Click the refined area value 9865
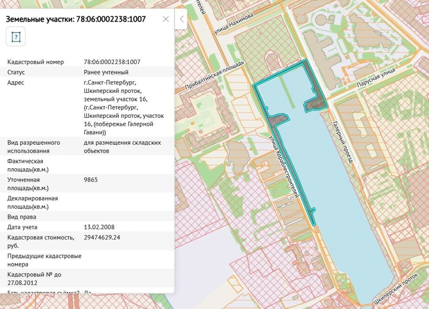The height and width of the screenshot is (309, 429). 91,179
